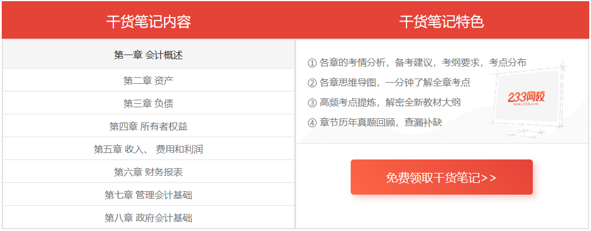Click the circled number ① marker
Viewport: 591px width, 231px height.
(311, 63)
